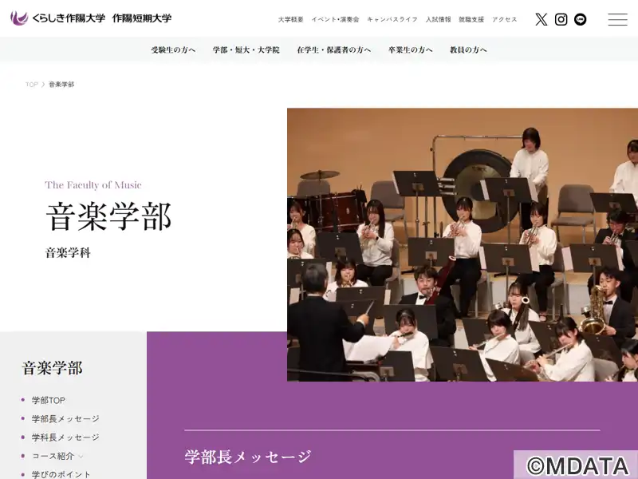Open 大学概要 in top navigation
The image size is (638, 479).
290,19
